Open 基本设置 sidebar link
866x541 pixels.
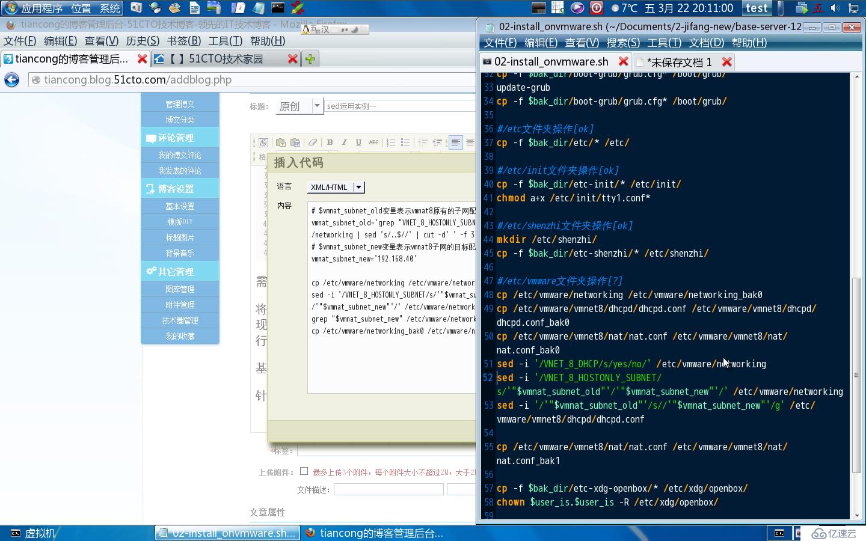point(180,206)
